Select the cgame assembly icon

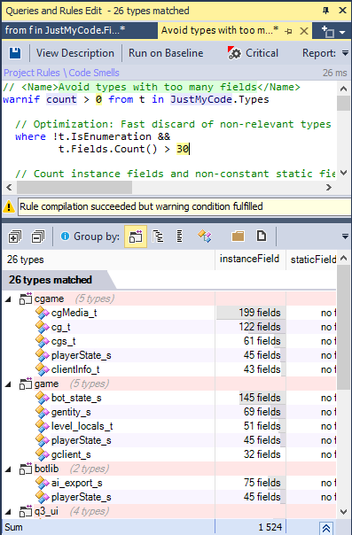coord(26,299)
